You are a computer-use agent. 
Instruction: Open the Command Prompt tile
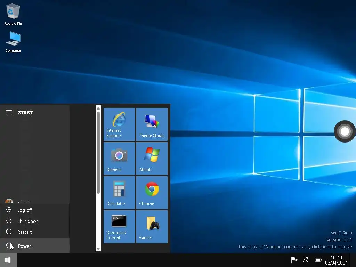(119, 227)
